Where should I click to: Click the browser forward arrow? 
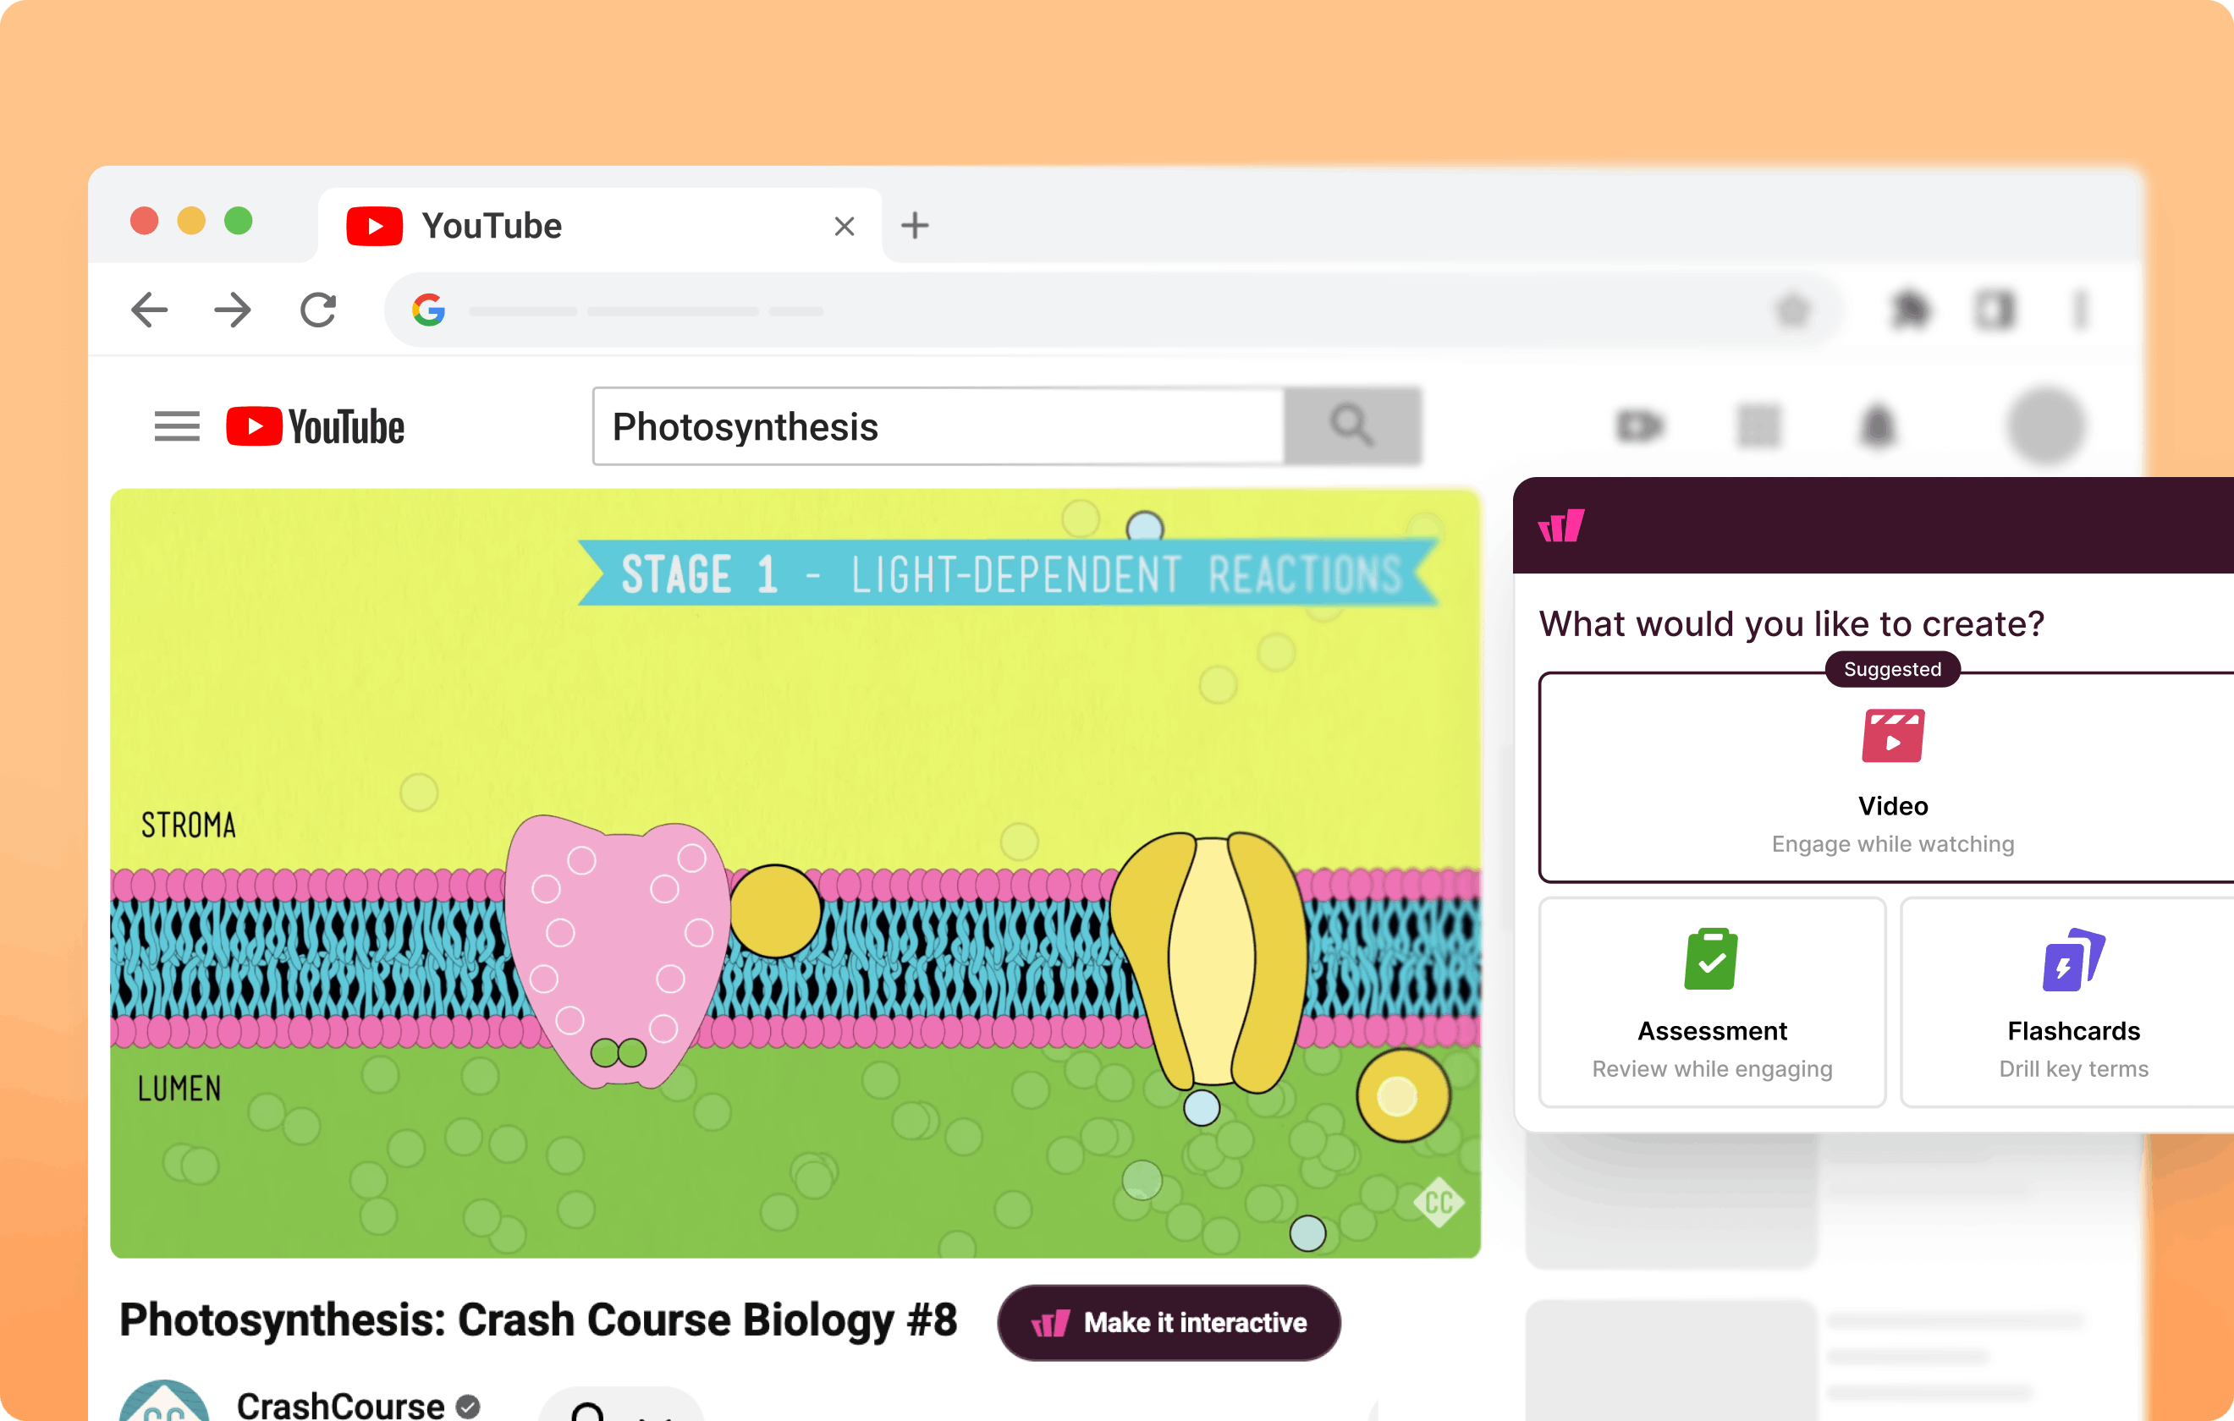coord(232,310)
